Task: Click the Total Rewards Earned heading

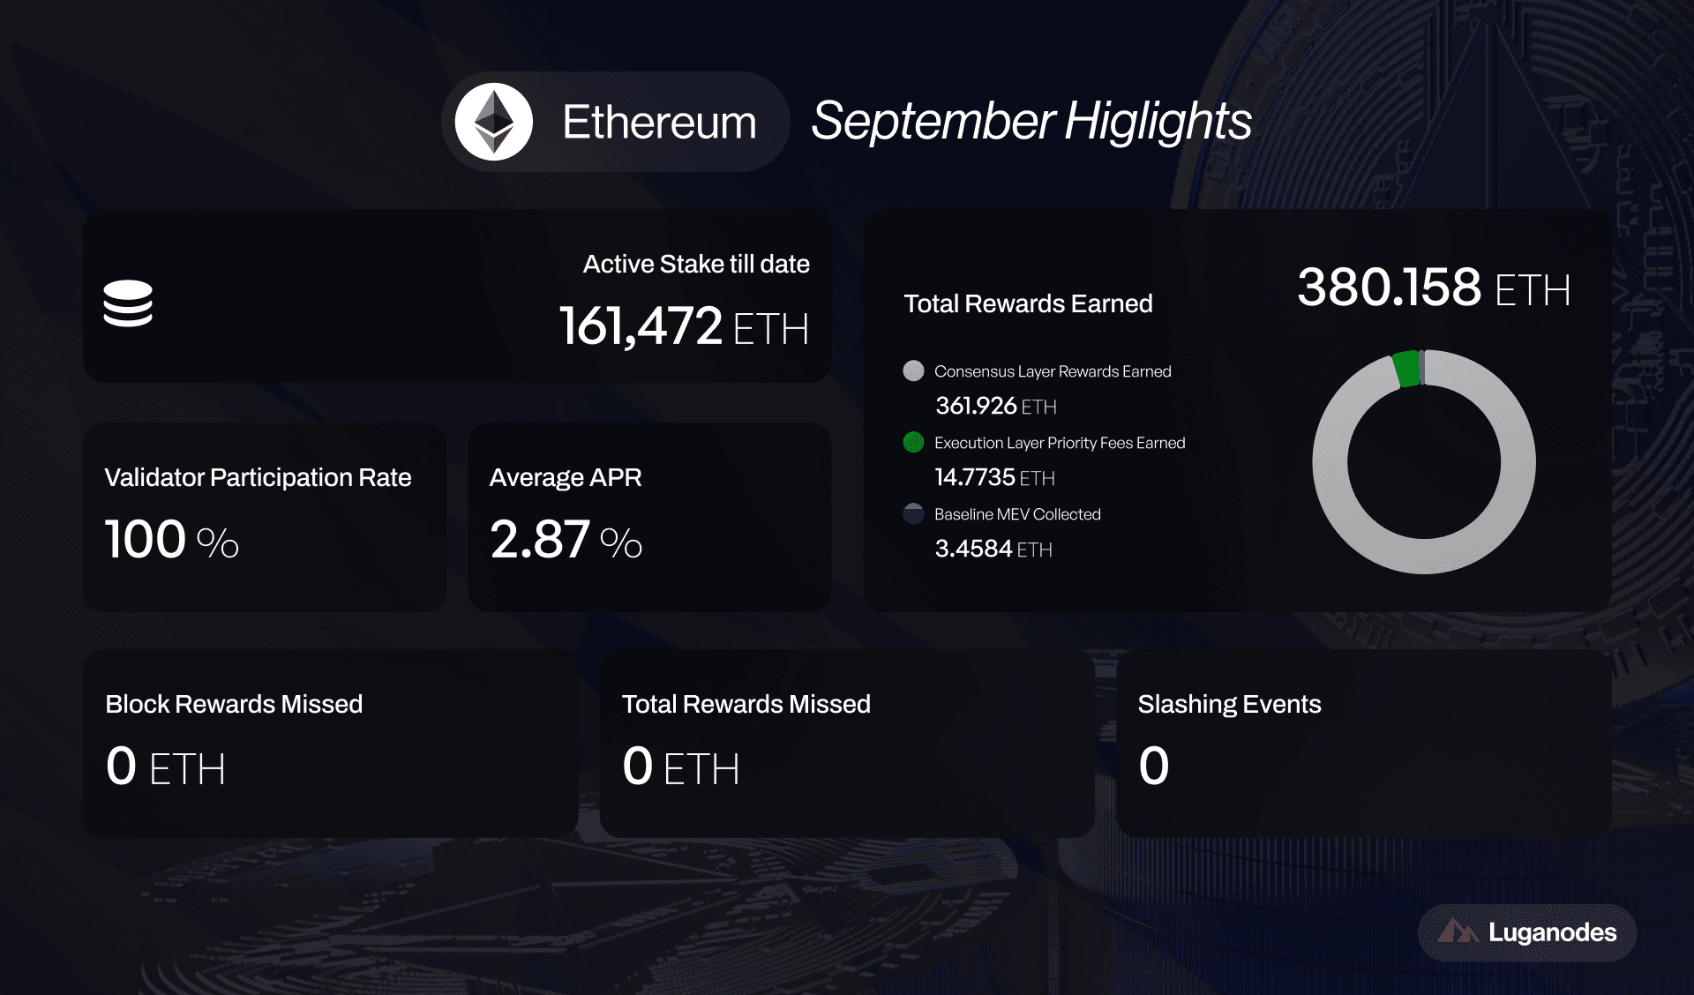Action: click(x=1028, y=303)
